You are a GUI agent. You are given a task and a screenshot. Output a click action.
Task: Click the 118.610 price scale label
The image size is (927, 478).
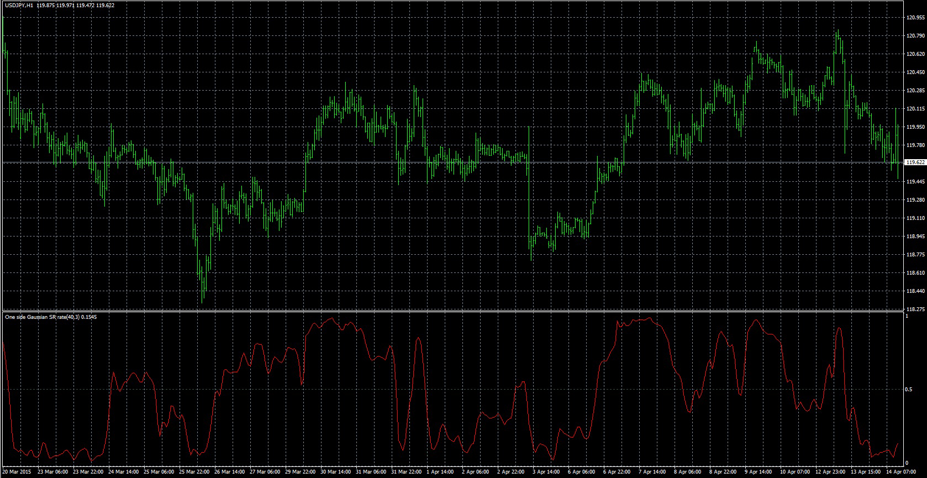click(x=915, y=272)
